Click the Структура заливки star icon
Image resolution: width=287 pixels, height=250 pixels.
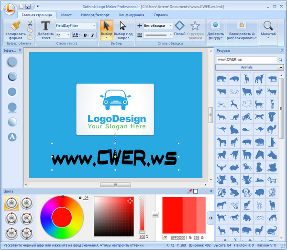tap(195, 26)
